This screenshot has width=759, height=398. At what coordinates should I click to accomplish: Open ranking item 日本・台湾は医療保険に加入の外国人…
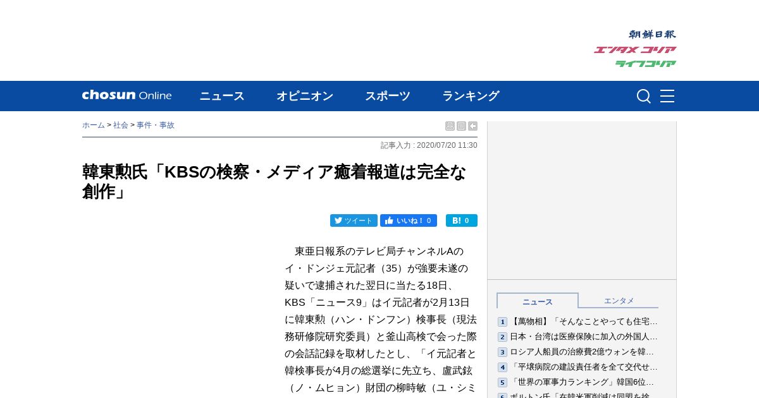584,337
